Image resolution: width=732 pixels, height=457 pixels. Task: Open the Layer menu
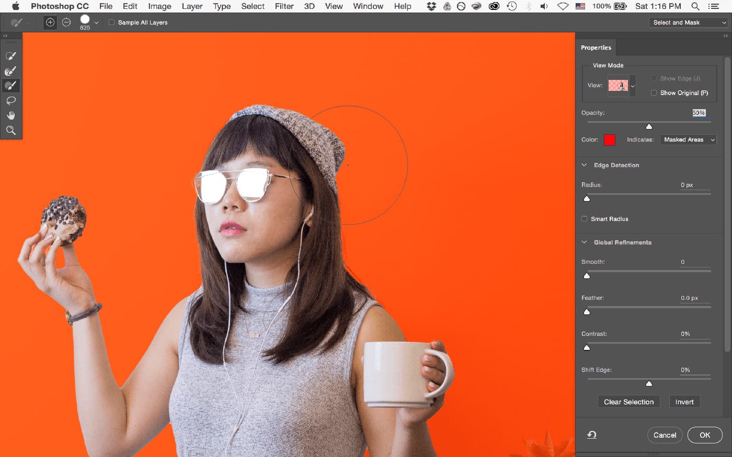[x=192, y=6]
